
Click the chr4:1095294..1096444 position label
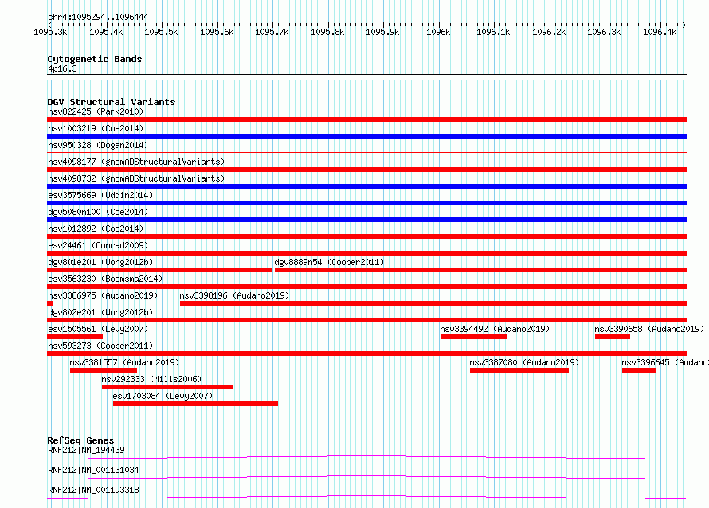tap(98, 17)
